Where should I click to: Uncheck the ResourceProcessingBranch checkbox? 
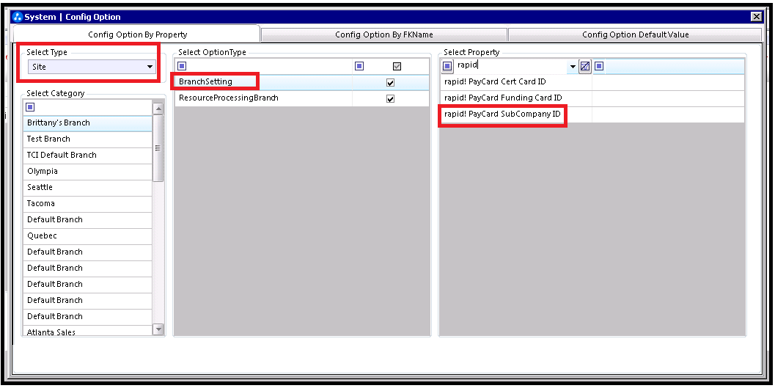391,99
